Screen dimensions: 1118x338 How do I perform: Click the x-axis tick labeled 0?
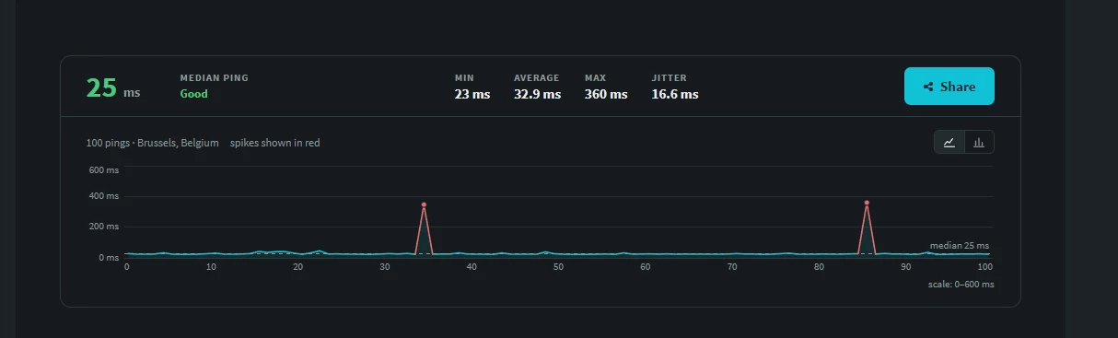(126, 267)
